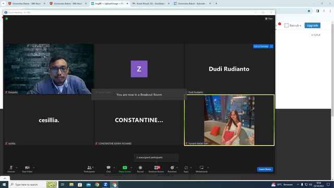Viewport: 334px width, 188px height.
Task: Expand arrow beside Reactions
Action: 177,168
